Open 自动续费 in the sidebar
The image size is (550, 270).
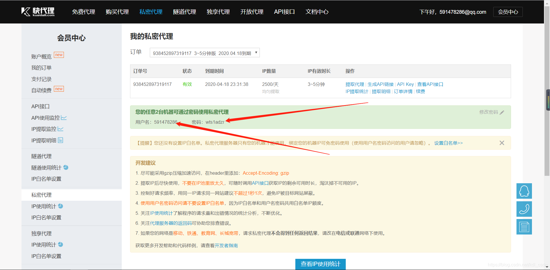pos(41,90)
